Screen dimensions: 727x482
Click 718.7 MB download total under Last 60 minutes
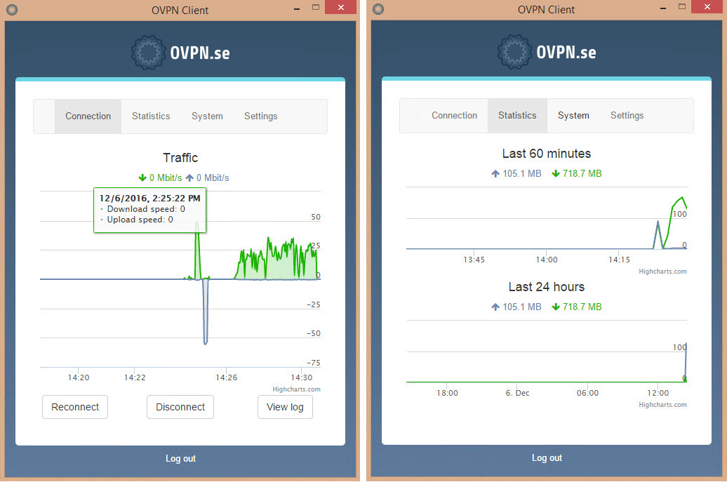coord(582,174)
